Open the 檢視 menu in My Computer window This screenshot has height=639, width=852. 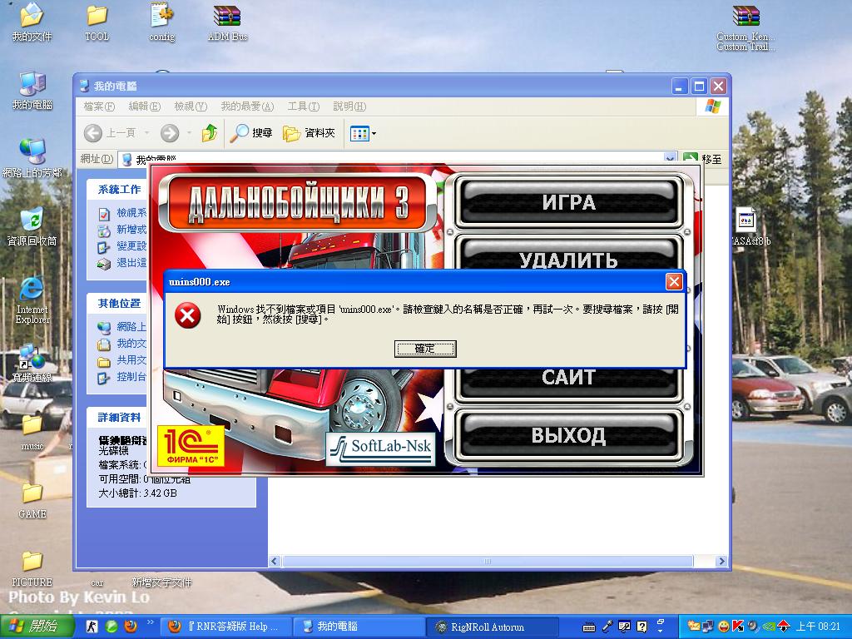click(191, 106)
